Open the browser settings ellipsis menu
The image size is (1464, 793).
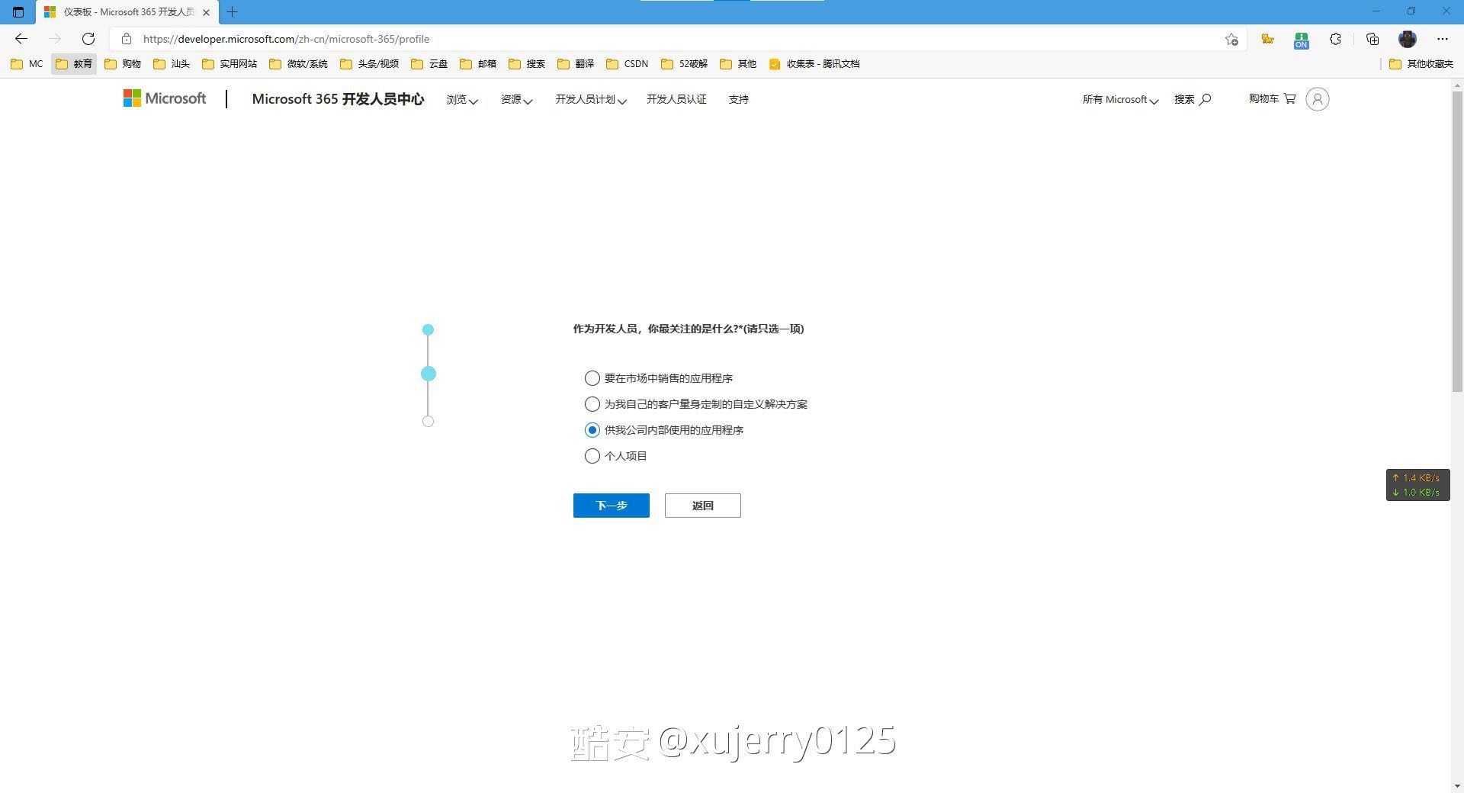1442,39
